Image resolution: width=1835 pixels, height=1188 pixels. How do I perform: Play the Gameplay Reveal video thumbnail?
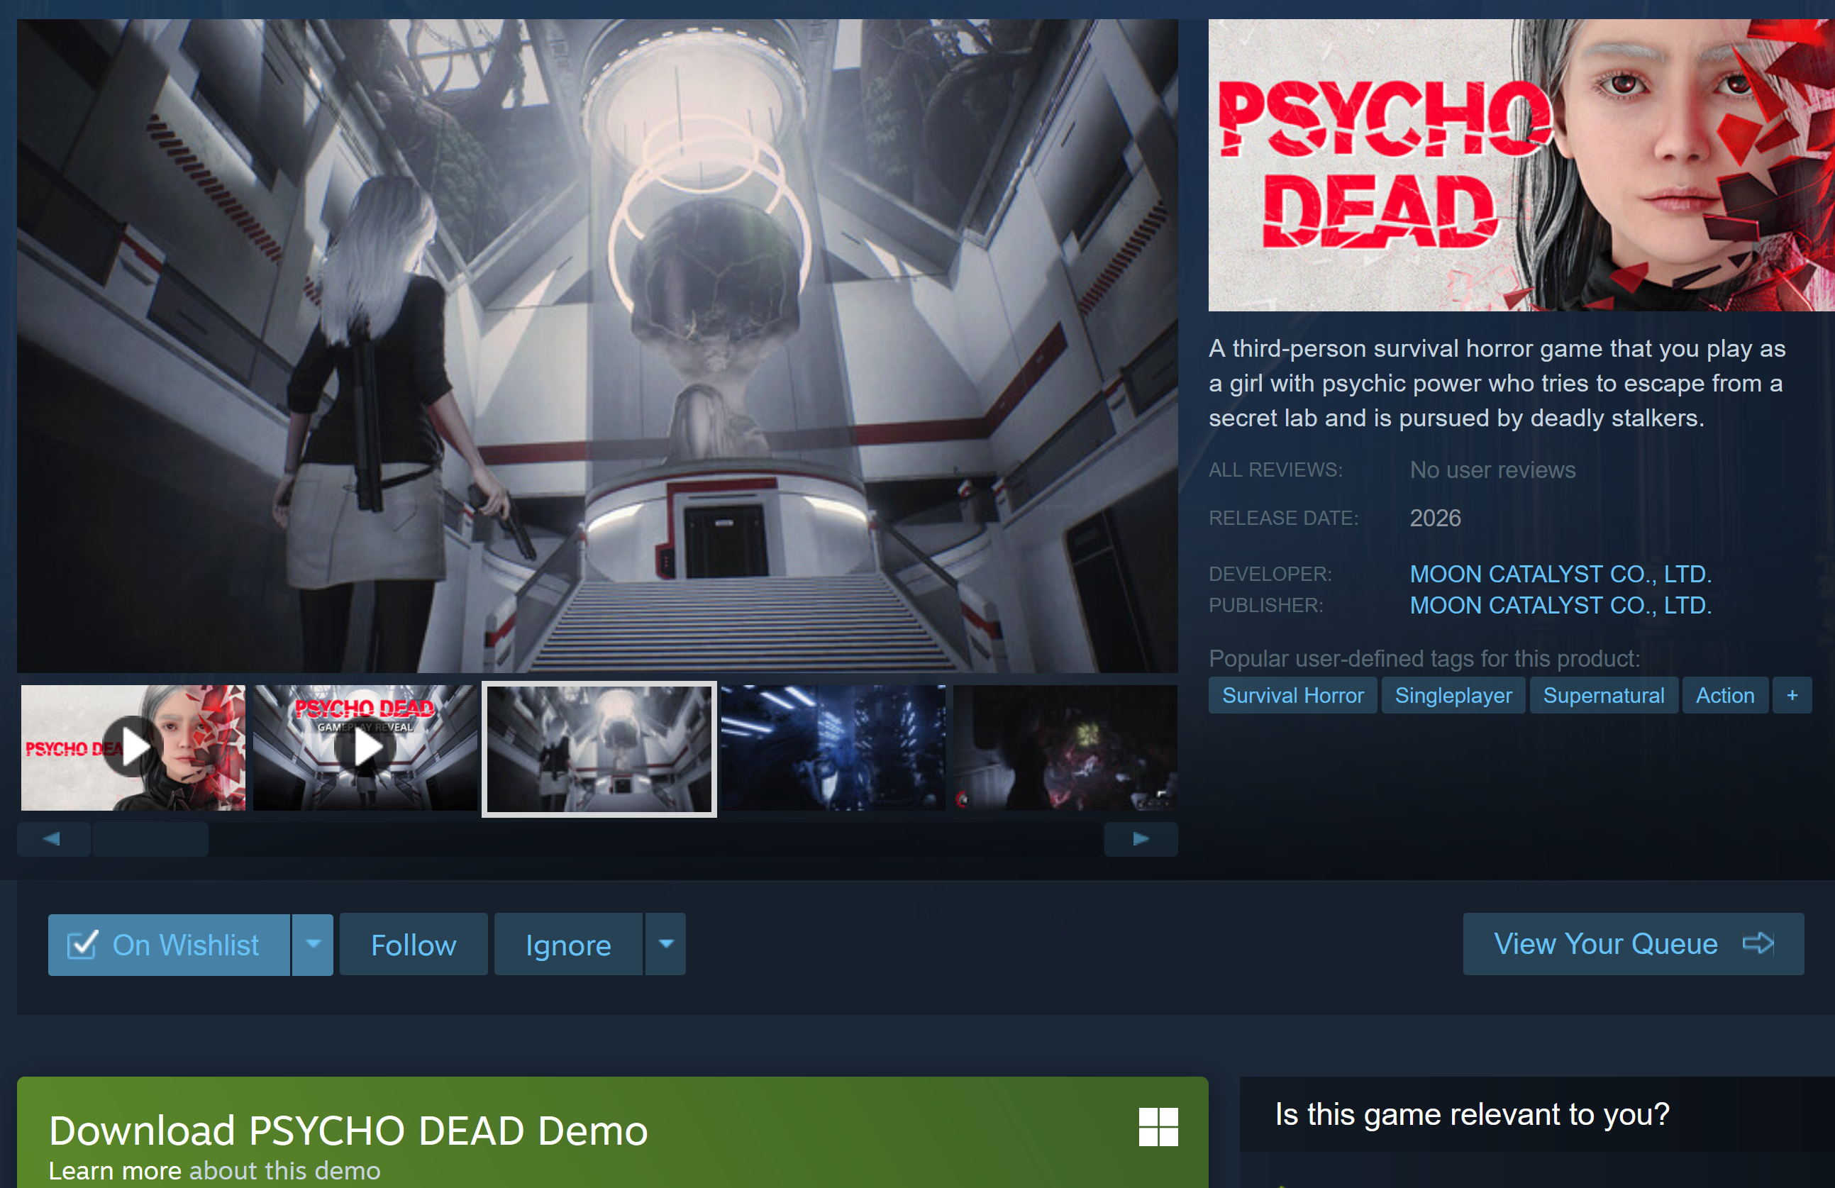(365, 747)
